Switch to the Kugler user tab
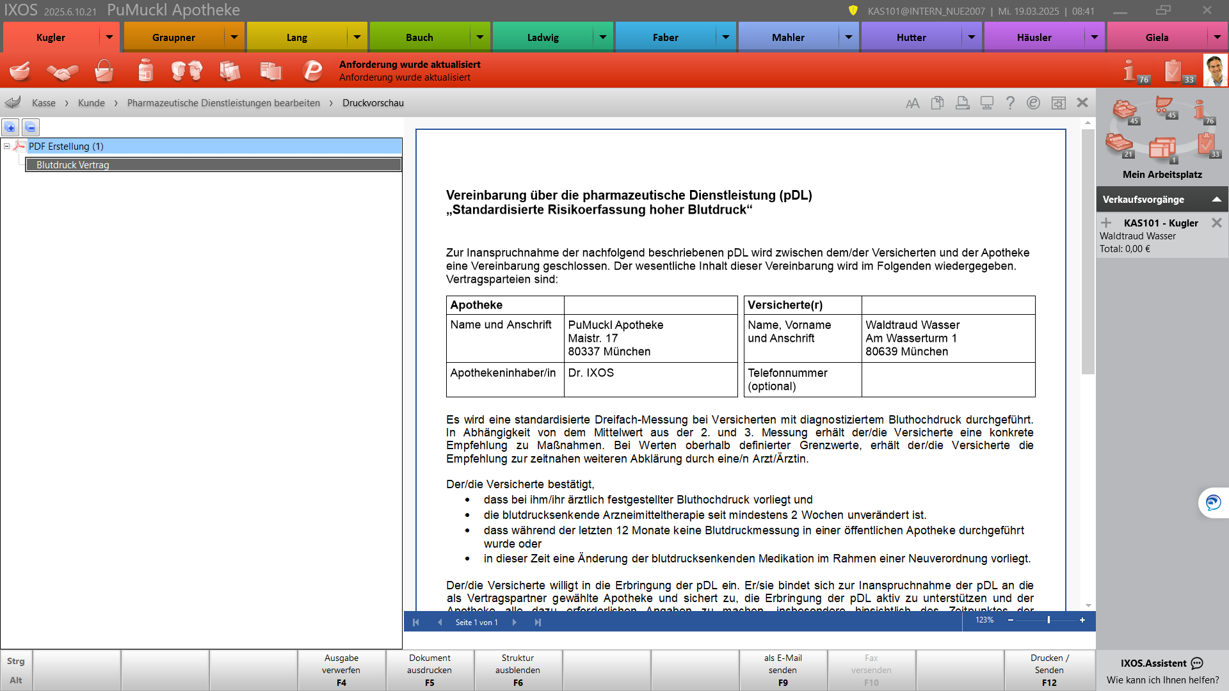Image resolution: width=1229 pixels, height=691 pixels. (x=51, y=37)
